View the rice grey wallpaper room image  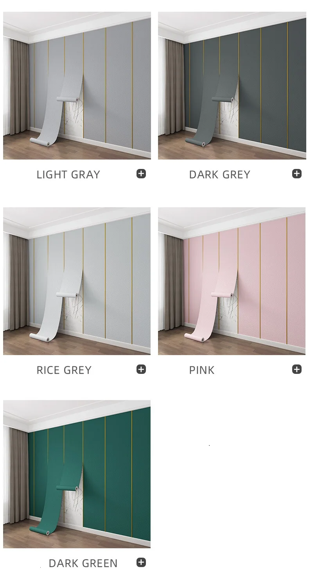[77, 281]
